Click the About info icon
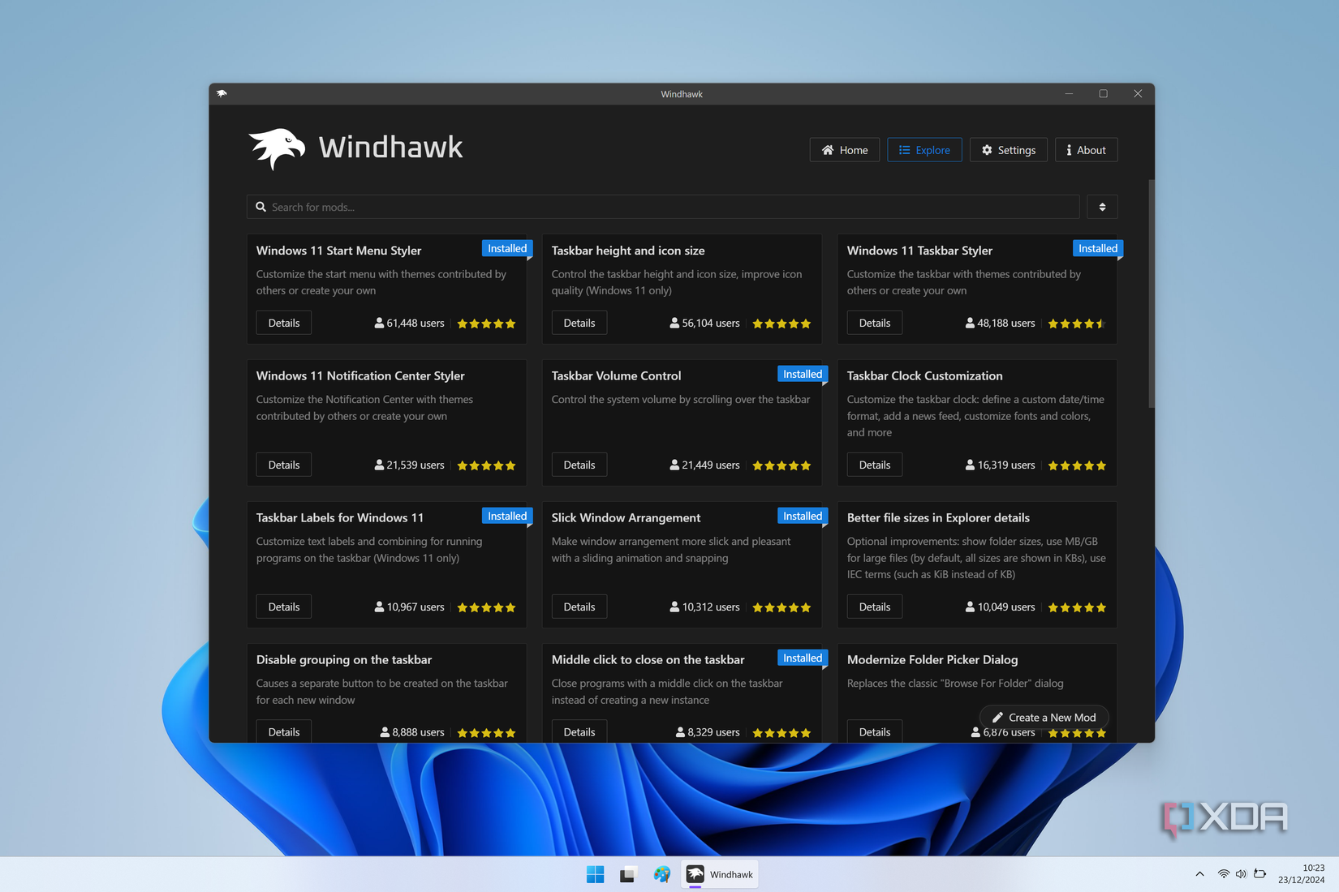The height and width of the screenshot is (892, 1339). pyautogui.click(x=1069, y=150)
